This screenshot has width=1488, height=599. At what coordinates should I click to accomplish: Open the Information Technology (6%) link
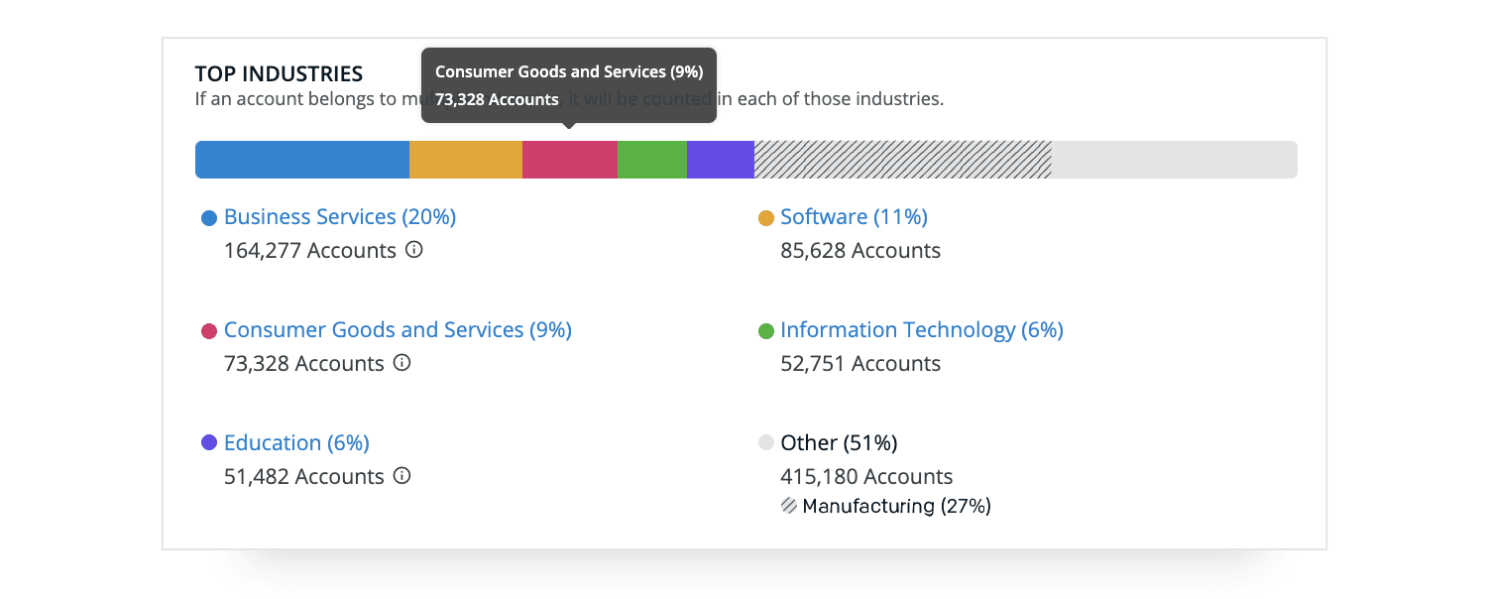921,329
